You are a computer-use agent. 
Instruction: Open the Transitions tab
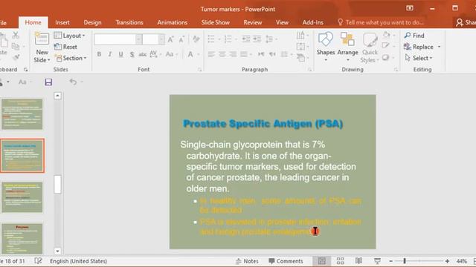(129, 22)
